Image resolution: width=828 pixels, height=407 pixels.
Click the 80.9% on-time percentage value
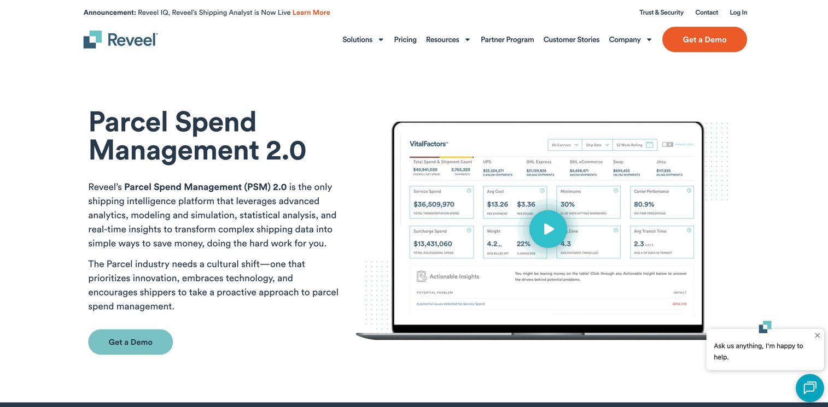click(x=644, y=204)
